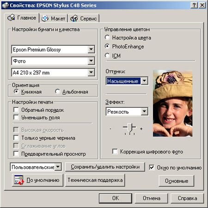
Task: Choose Альбомная orientation
Action: click(x=57, y=92)
